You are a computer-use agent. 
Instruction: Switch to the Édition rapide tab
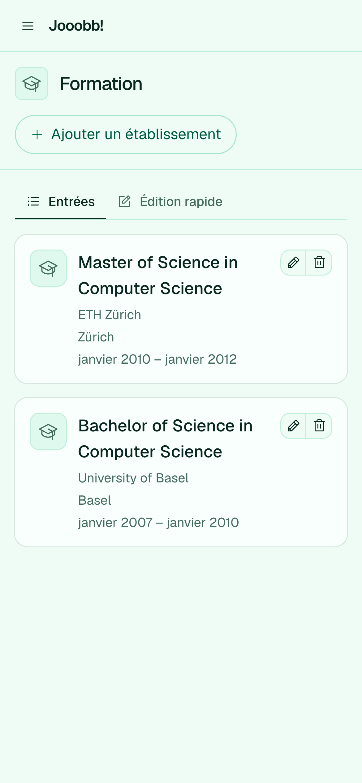tap(170, 202)
